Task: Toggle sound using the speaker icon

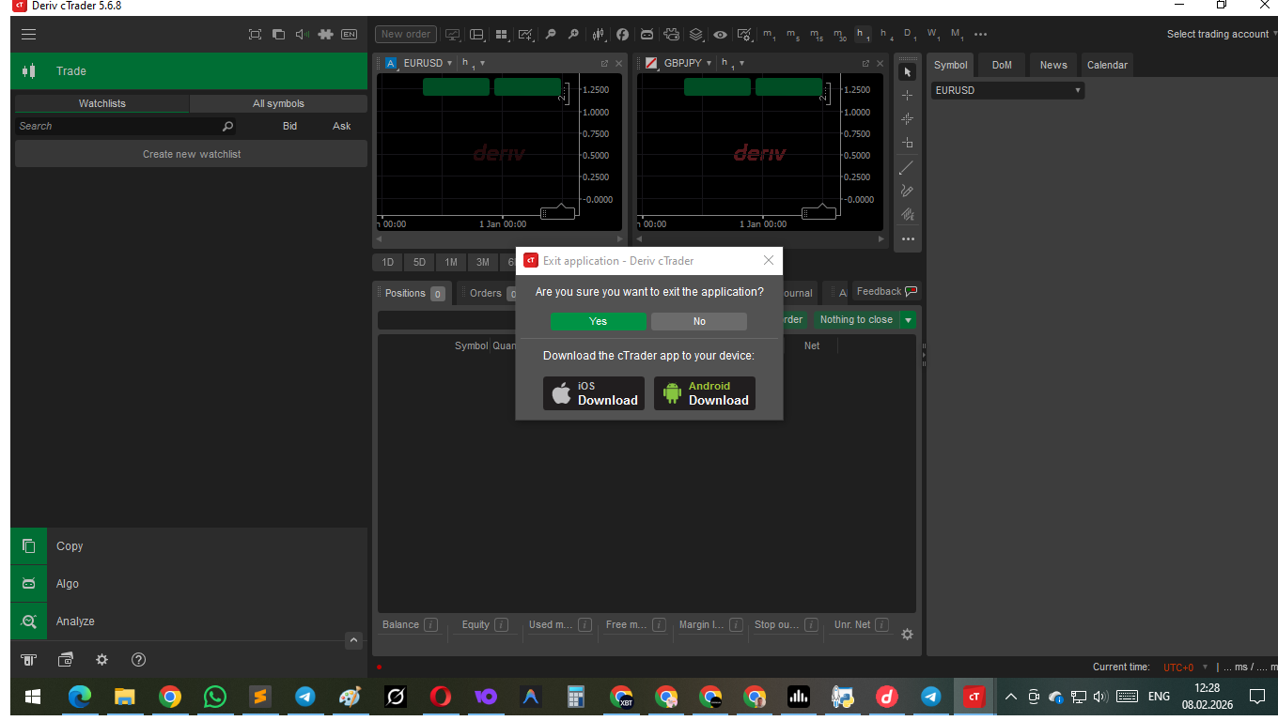Action: (302, 35)
